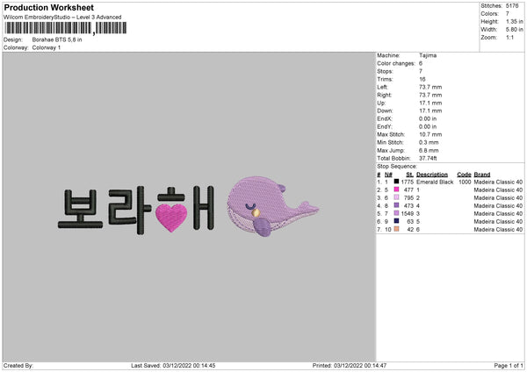
Task: Click Madeira Classic 40 in row 1
Action: click(498, 182)
